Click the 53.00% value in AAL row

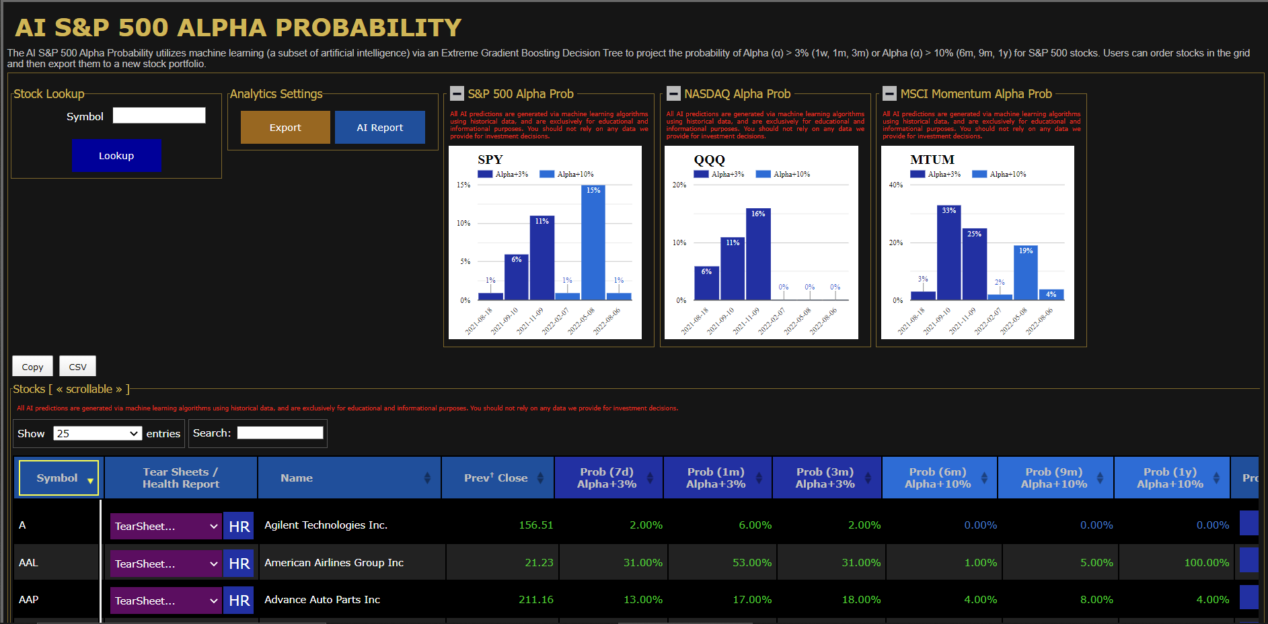pyautogui.click(x=752, y=562)
